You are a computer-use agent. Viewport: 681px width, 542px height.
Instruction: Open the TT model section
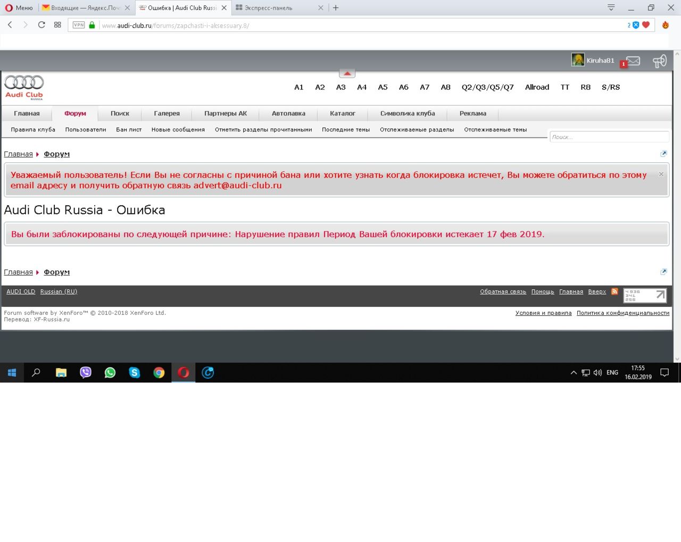565,87
